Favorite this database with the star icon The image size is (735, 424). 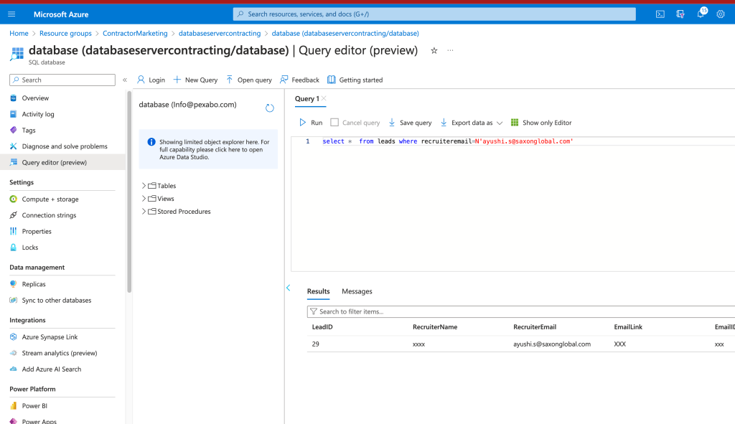pos(434,51)
